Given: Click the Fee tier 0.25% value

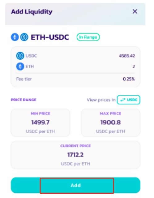Looking at the screenshot, I should [x=129, y=79].
